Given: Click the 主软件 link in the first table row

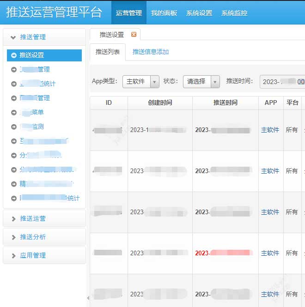Looking at the screenshot, I should [x=270, y=130].
